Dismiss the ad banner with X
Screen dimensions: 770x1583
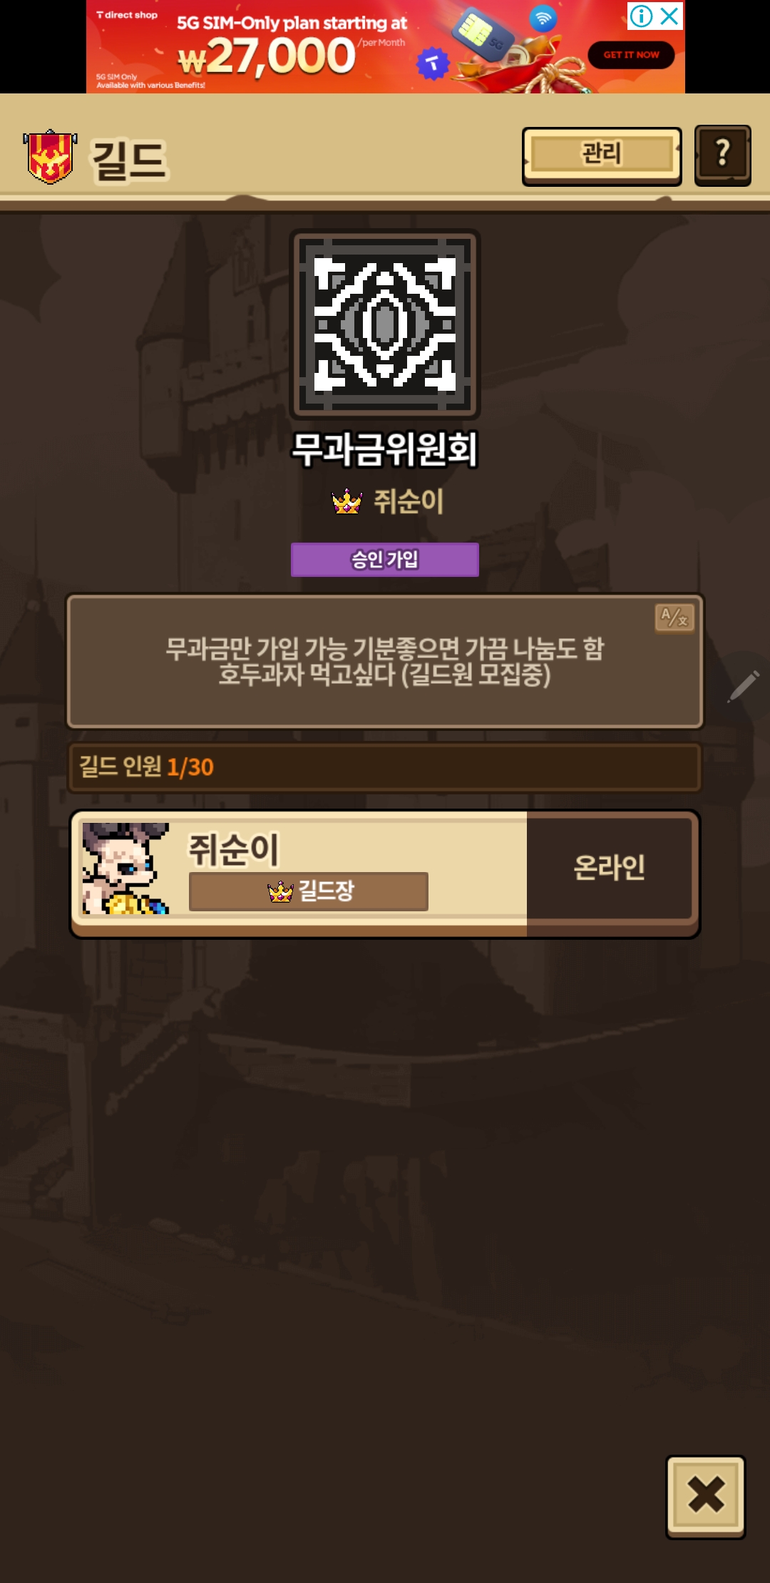669,16
